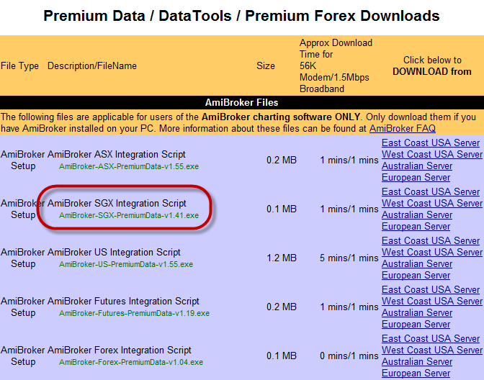Click the Description/FileName column header
Image resolution: width=484 pixels, height=380 pixels.
[92, 65]
